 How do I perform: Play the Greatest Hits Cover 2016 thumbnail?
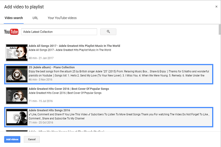point(17,96)
